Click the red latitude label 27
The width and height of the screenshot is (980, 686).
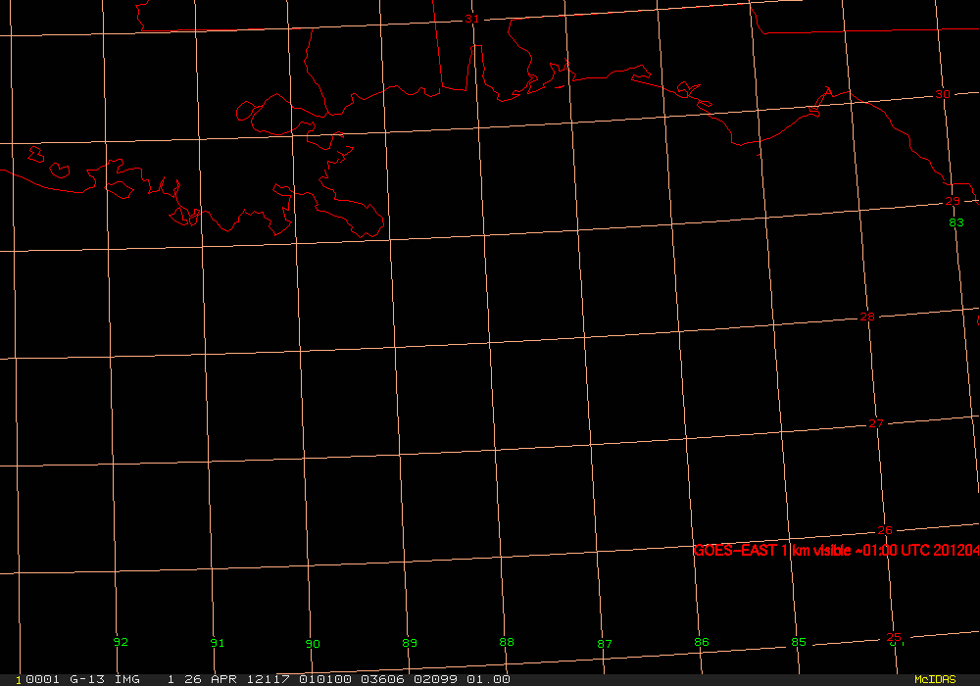pos(876,423)
